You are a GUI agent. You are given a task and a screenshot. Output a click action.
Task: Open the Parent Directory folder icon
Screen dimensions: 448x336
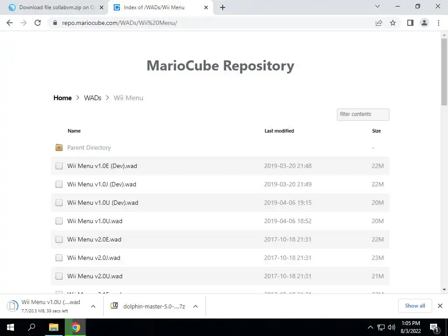coord(59,147)
